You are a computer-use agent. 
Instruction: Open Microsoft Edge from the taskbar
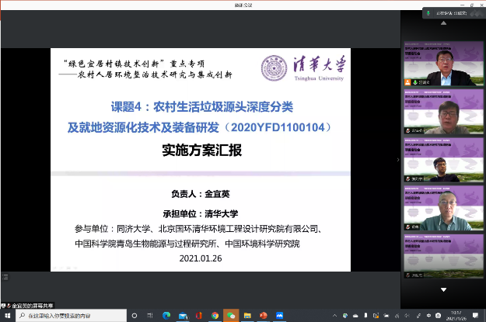[x=166, y=316]
